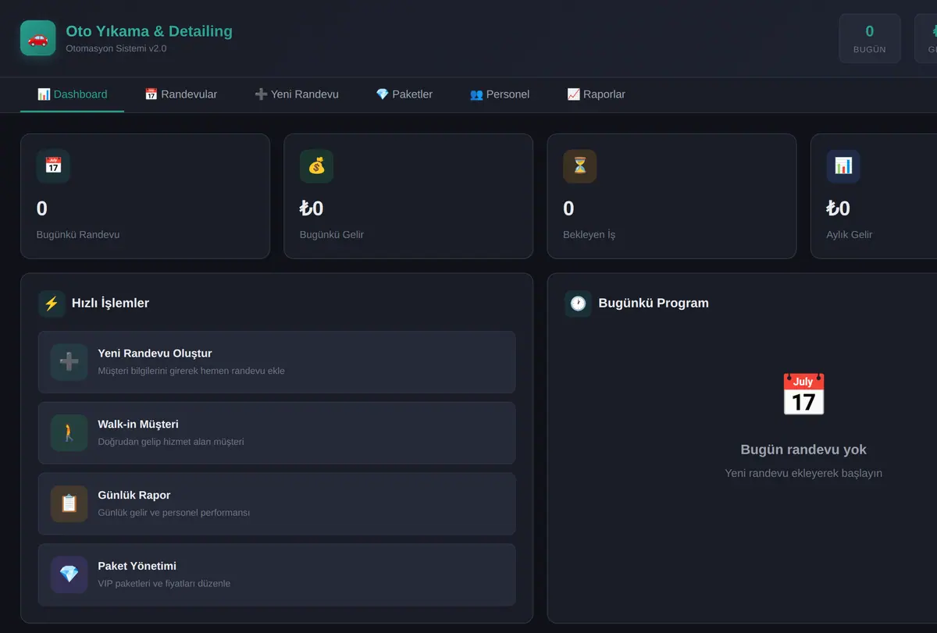This screenshot has height=633, width=937.
Task: Click the BUGÜN counter box in header
Action: pyautogui.click(x=870, y=38)
